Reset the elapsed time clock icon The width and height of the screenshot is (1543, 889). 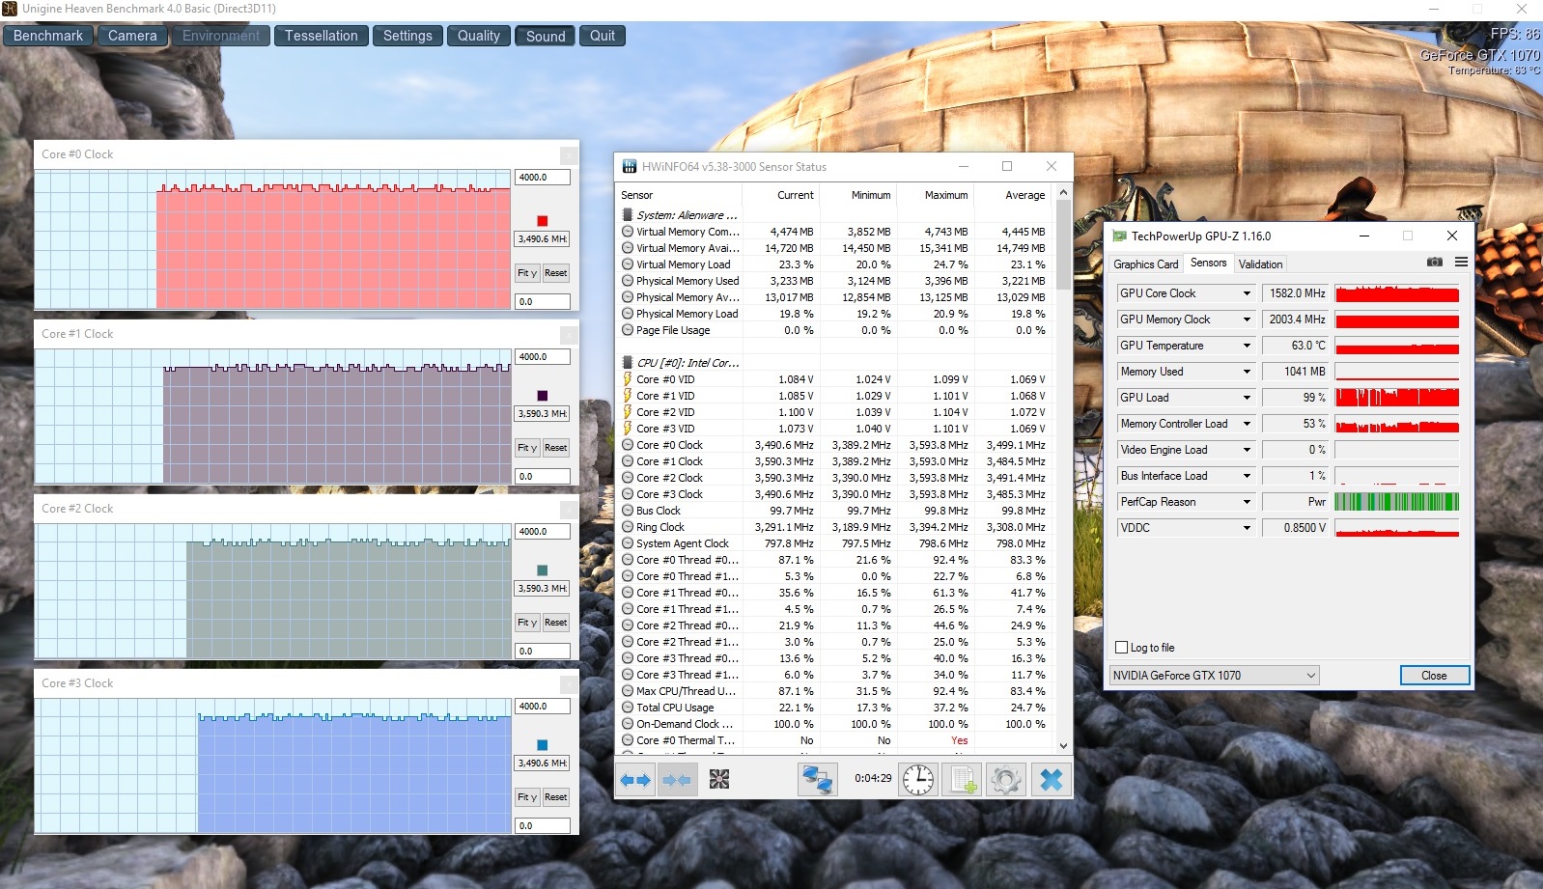tap(917, 779)
